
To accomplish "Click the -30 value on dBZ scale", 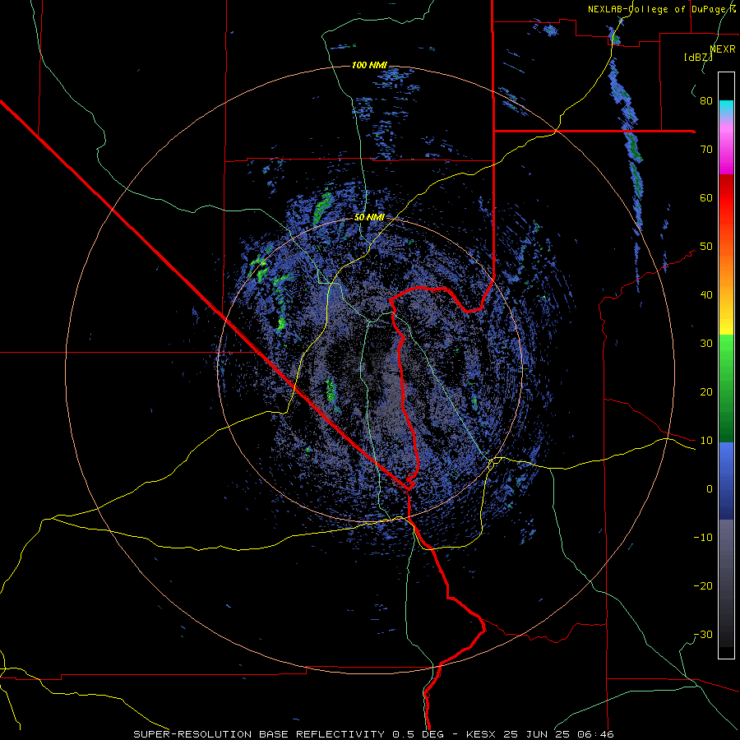I will pos(703,634).
